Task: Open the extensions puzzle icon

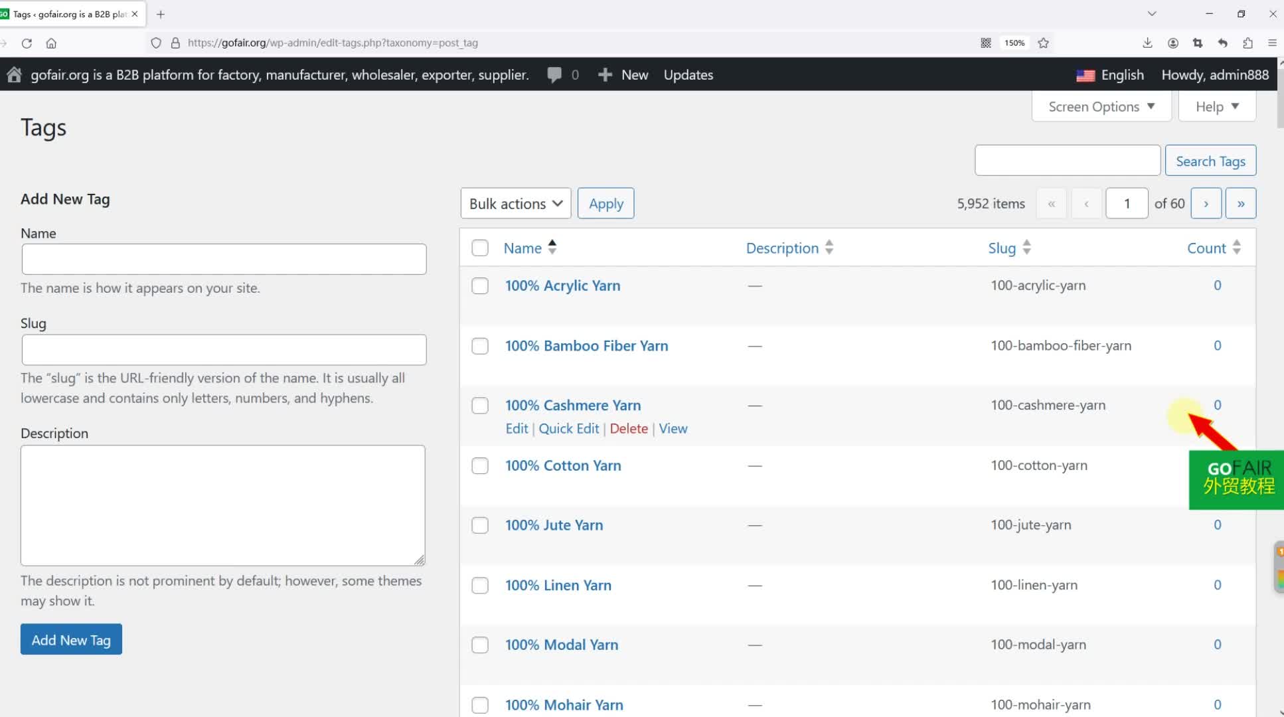Action: pos(1248,43)
